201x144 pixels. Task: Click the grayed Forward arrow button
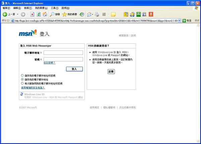[x=23, y=14]
